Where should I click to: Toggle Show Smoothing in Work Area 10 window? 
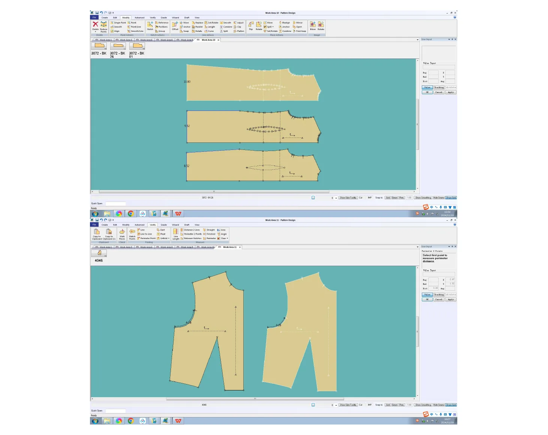(423, 198)
